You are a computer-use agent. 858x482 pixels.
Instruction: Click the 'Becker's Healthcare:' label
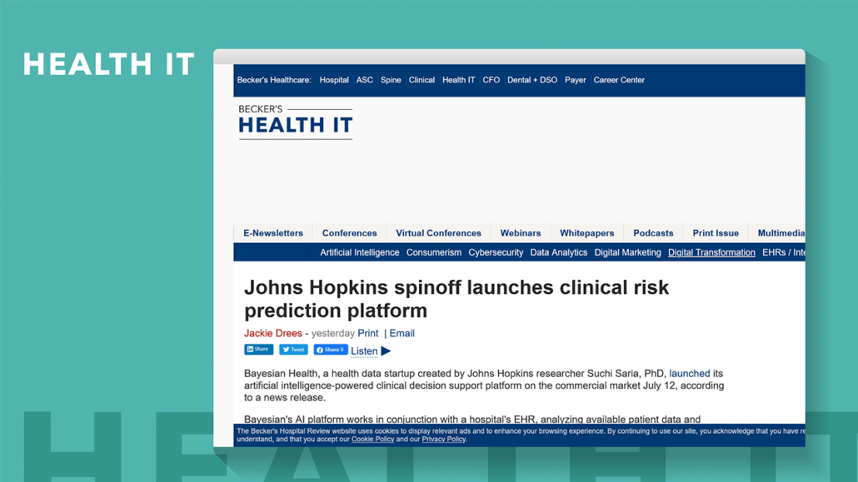tap(274, 80)
